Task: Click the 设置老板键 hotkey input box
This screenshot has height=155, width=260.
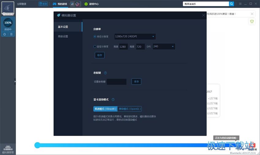Action: coord(117,81)
